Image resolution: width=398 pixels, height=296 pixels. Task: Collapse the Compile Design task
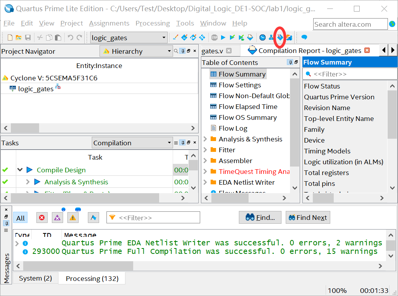coord(20,170)
